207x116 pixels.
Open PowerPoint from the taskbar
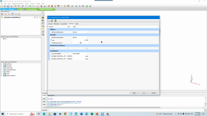click(x=97, y=114)
